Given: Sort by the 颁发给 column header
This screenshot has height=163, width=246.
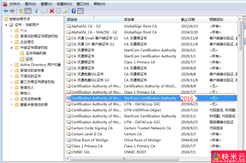Looking at the screenshot, I should coord(94,19).
